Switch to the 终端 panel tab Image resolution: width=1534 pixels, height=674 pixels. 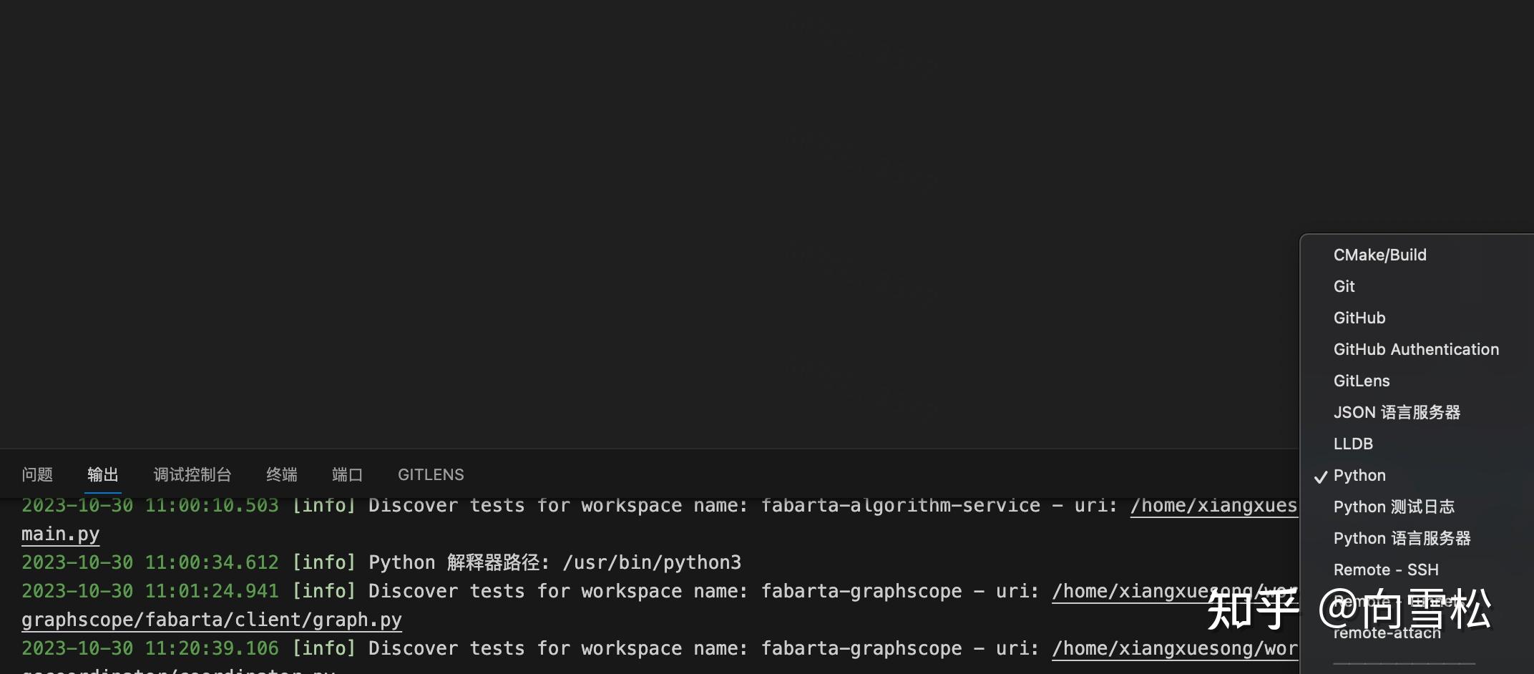pyautogui.click(x=281, y=474)
